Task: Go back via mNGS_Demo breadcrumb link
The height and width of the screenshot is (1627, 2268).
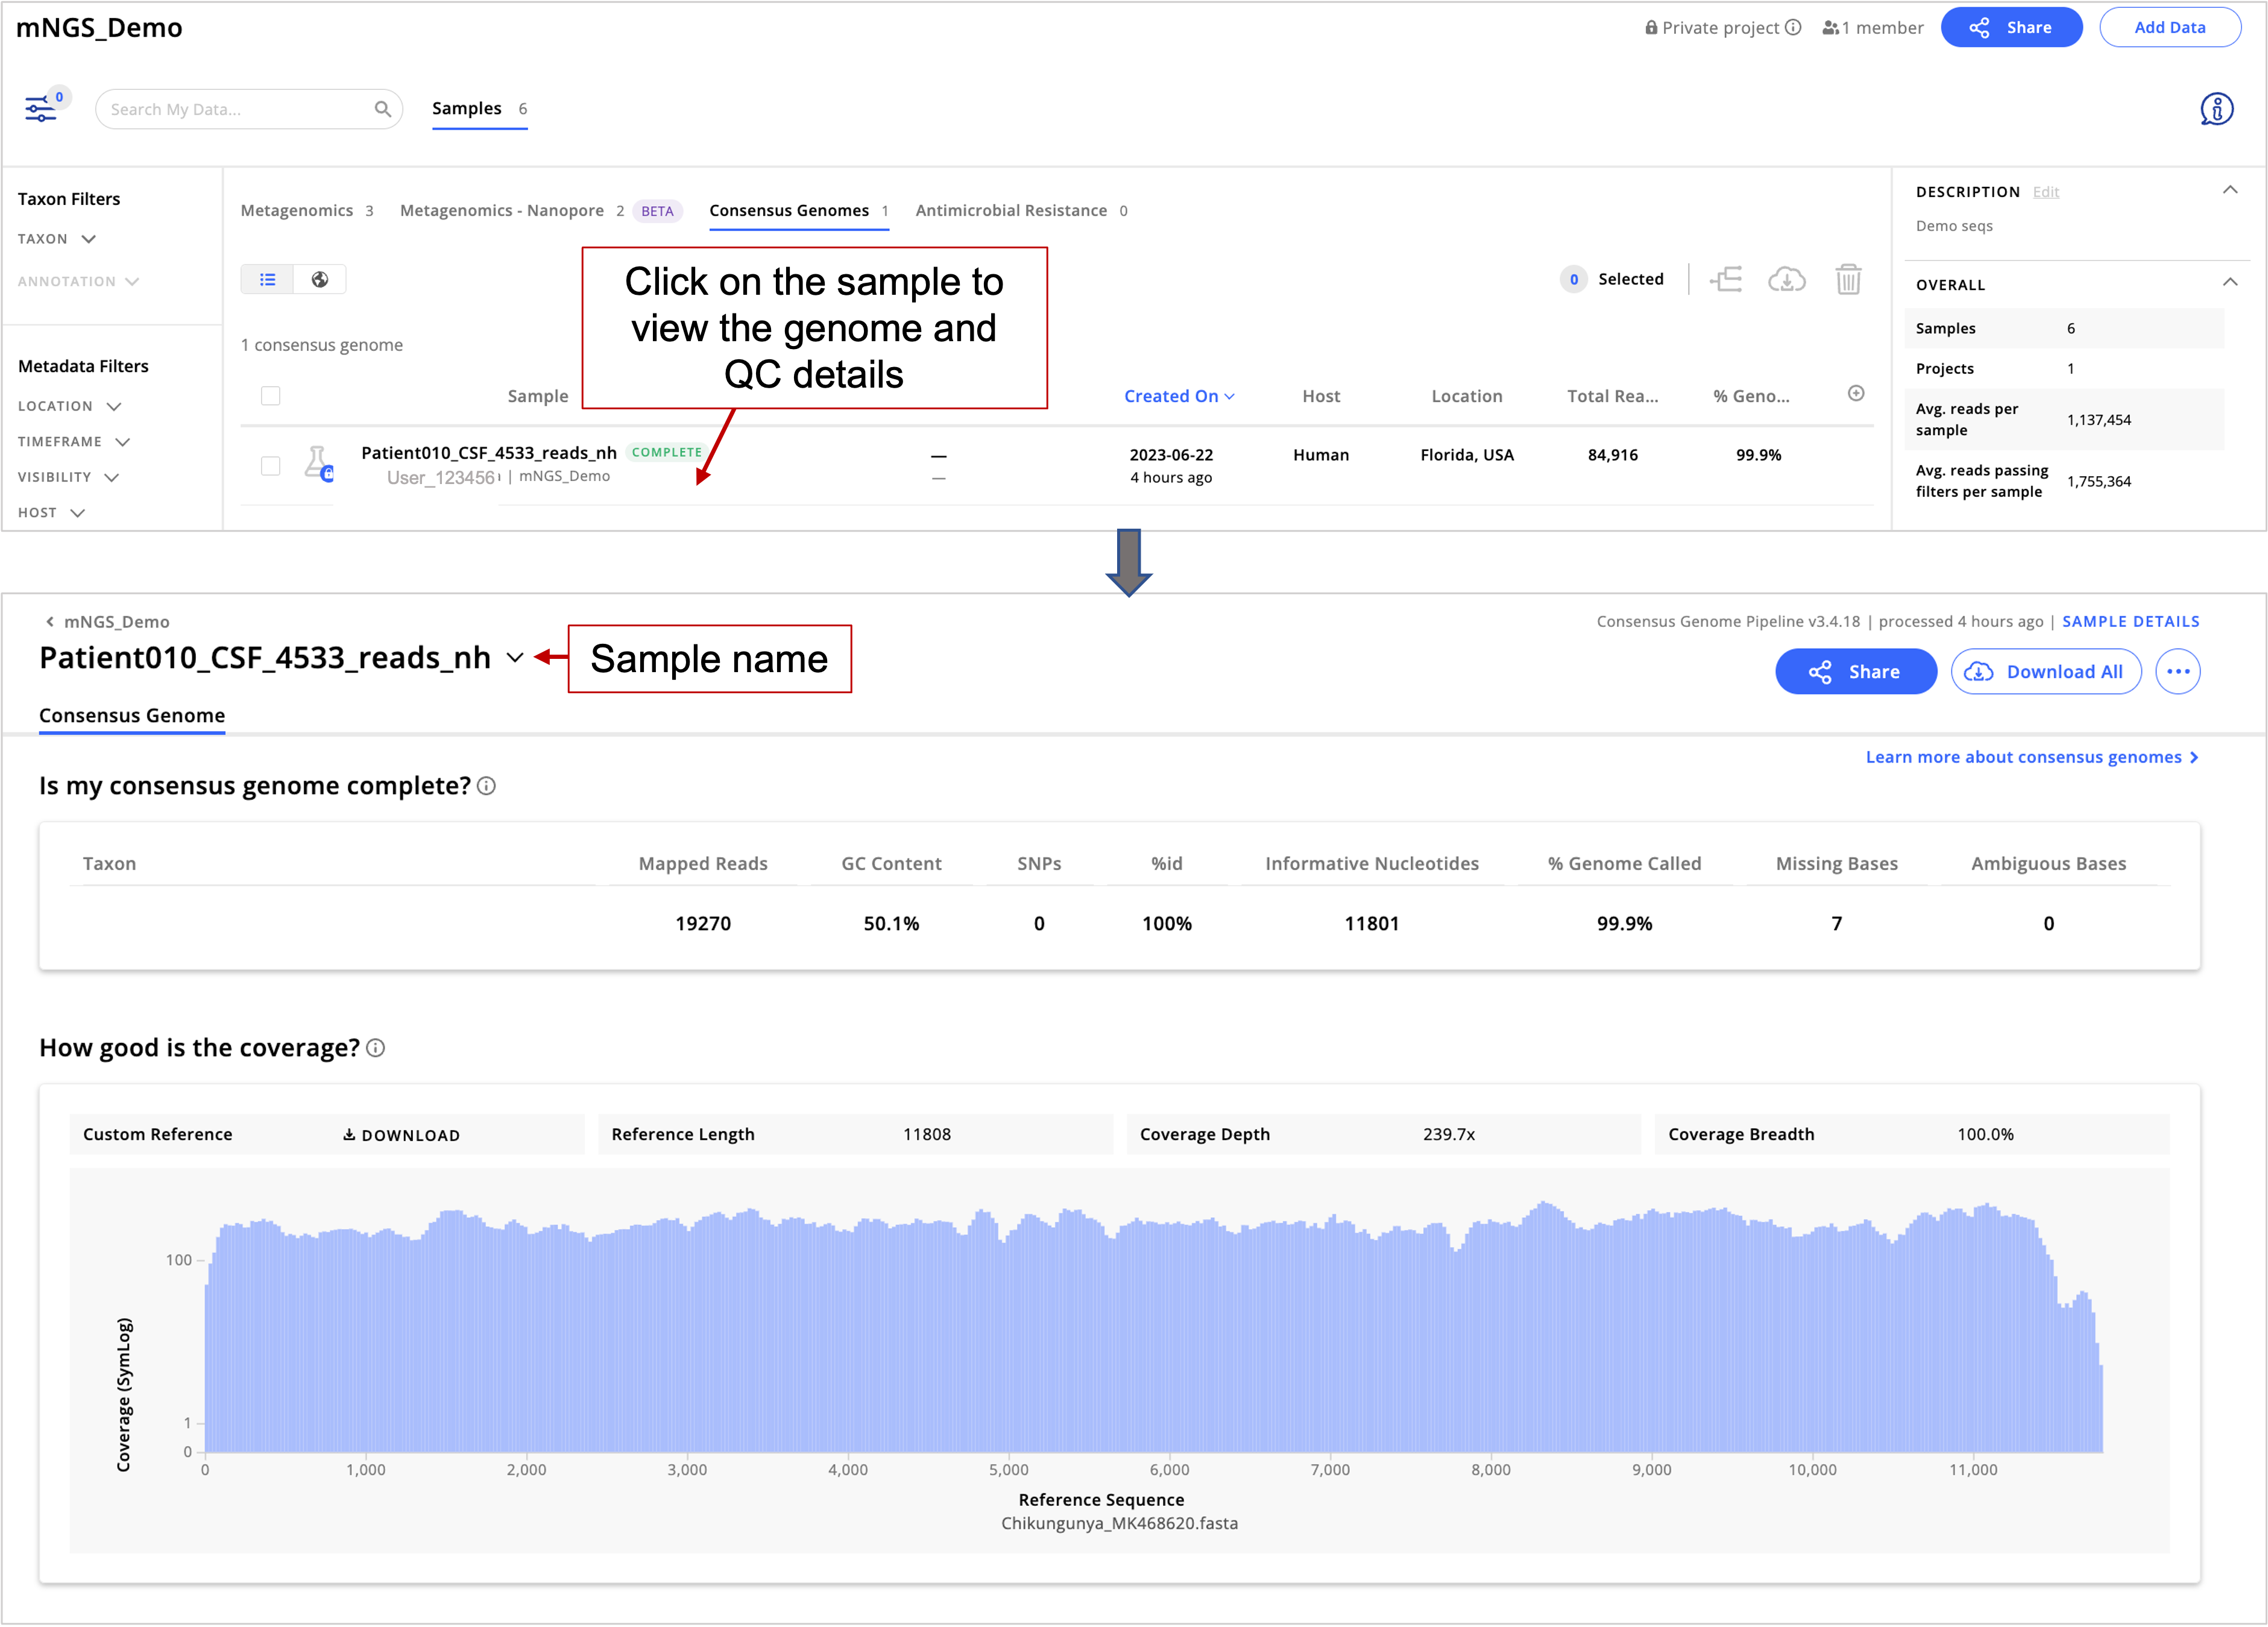Action: [116, 621]
